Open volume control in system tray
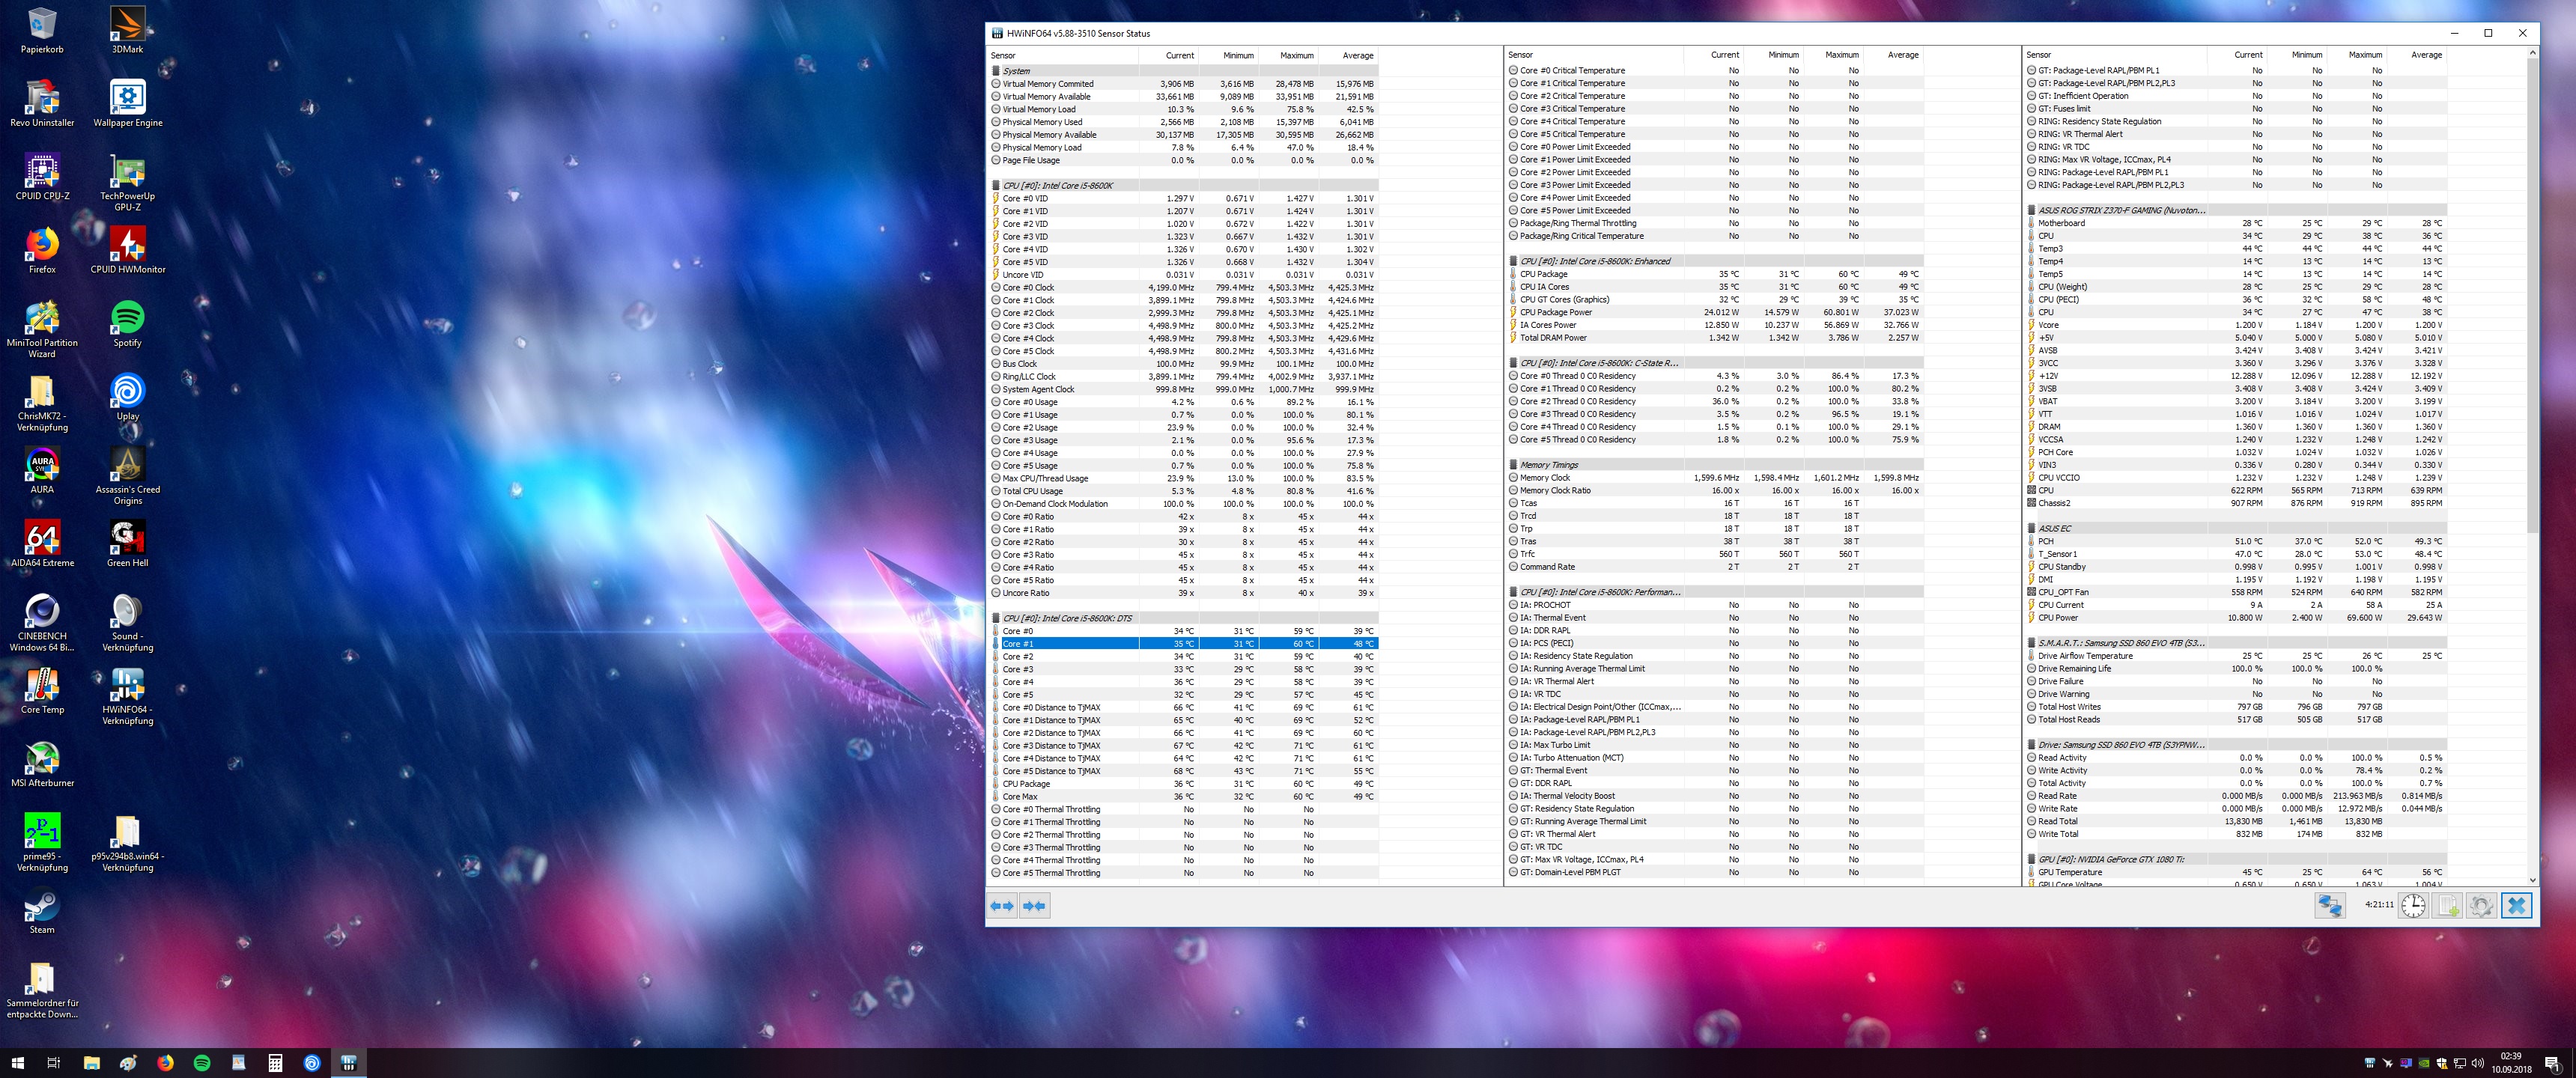Screen dimensions: 2576x1078 click(2477, 1063)
